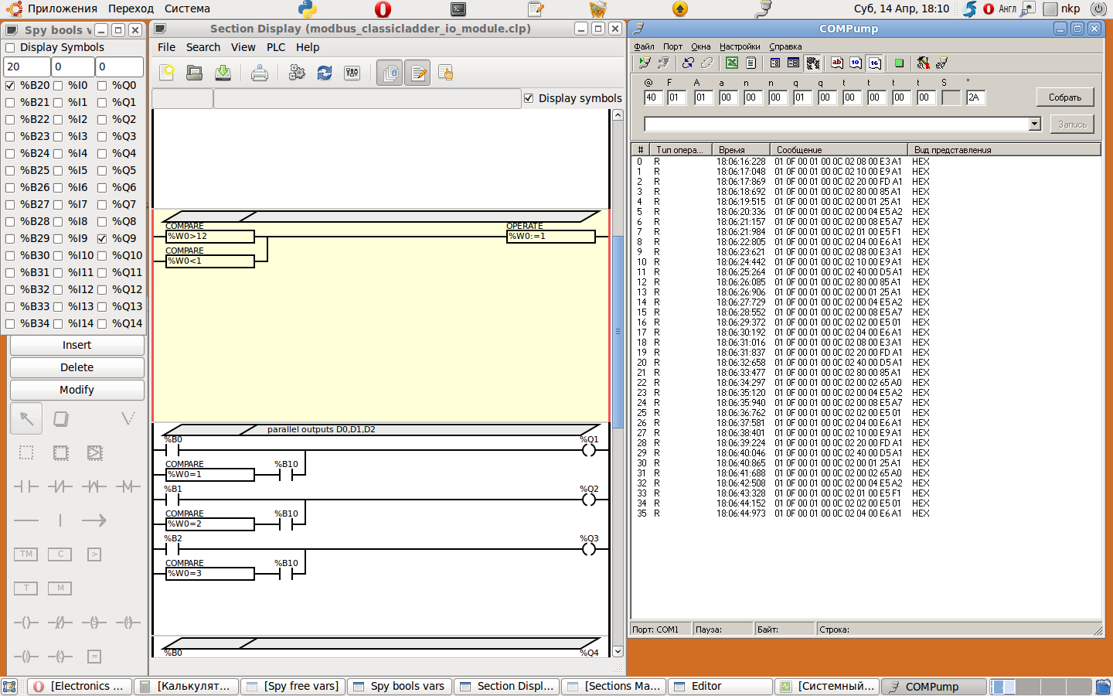Image resolution: width=1113 pixels, height=696 pixels.
Task: Click the ladder diagram vertical scrollbar thumb
Action: coord(618,331)
